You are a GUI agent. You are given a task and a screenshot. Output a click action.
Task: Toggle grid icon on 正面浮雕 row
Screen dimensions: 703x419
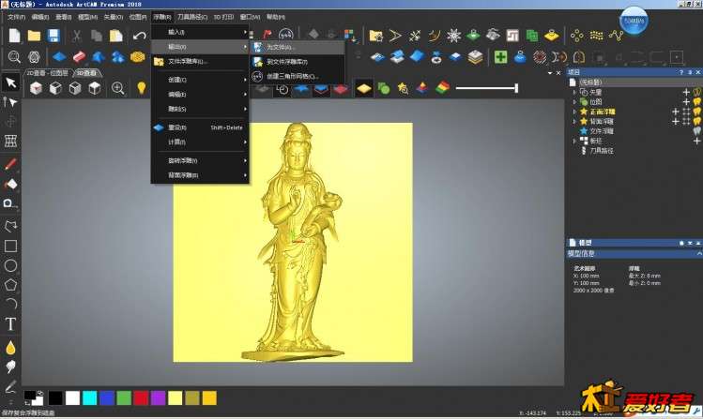coord(686,112)
